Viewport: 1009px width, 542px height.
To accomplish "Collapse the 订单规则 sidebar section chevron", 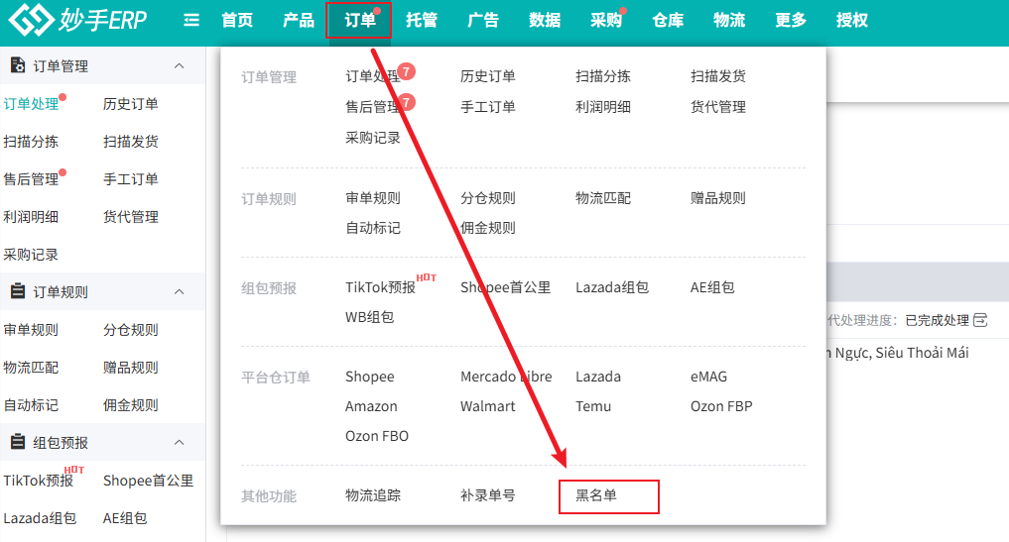I will [180, 291].
